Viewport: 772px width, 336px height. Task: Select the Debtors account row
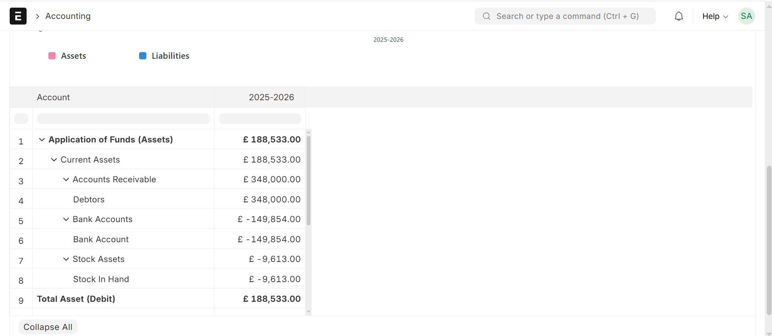(x=89, y=200)
